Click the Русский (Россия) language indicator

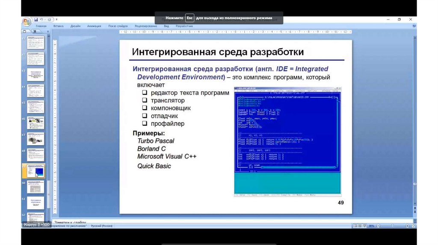pos(101,225)
